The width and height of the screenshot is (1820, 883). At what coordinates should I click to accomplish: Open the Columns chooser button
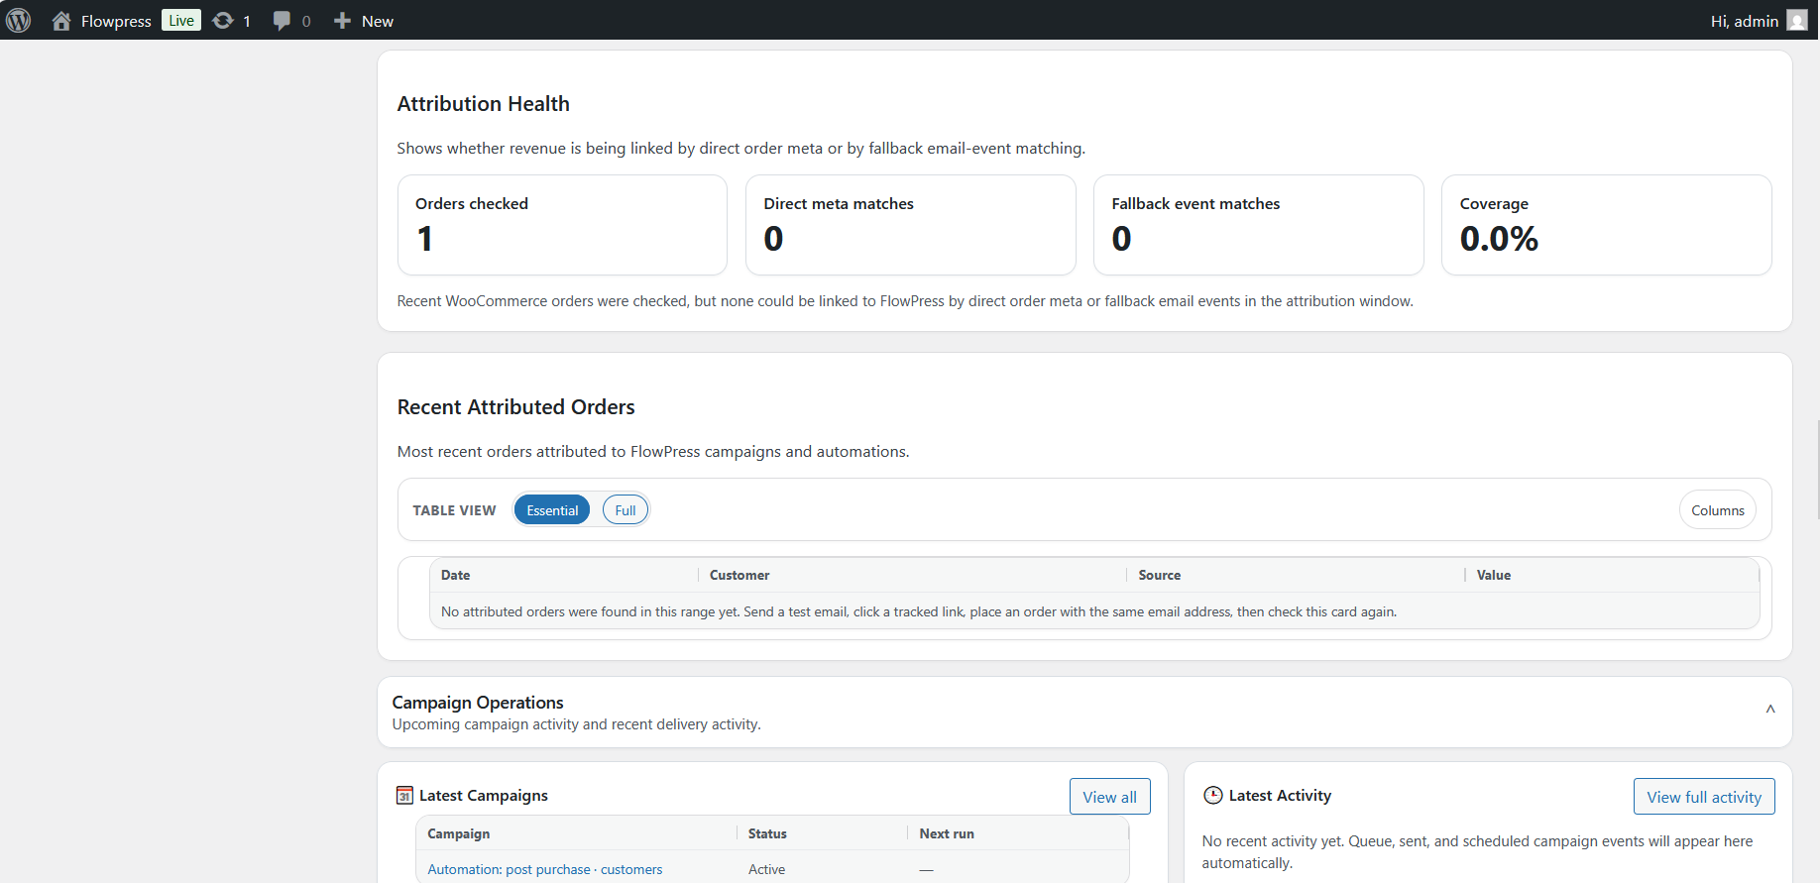pyautogui.click(x=1717, y=510)
